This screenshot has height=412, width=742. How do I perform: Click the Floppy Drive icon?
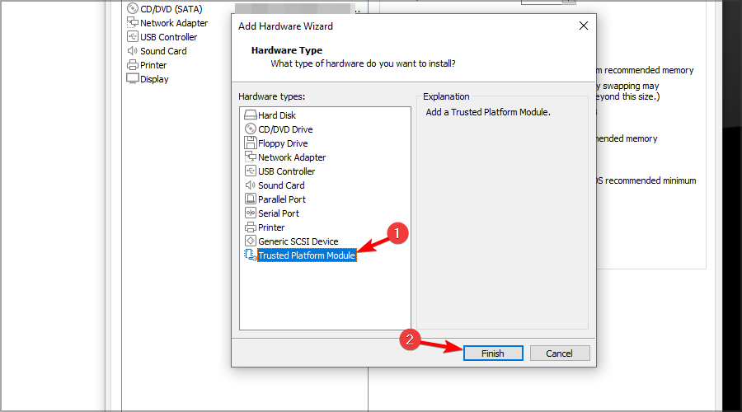click(251, 143)
